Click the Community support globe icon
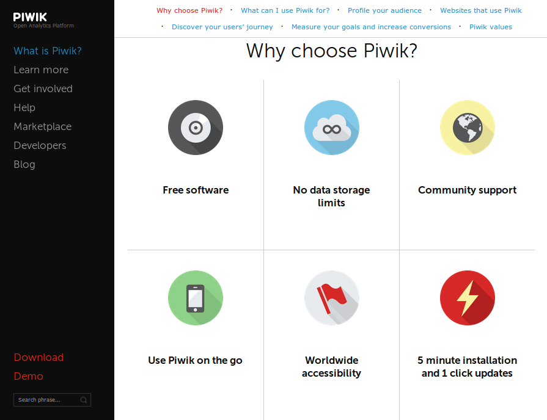This screenshot has width=547, height=420. pyautogui.click(x=467, y=128)
